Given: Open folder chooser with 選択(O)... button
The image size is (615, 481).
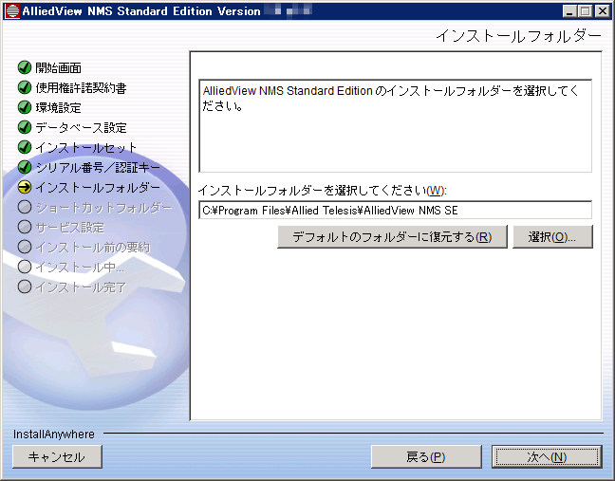Looking at the screenshot, I should click(552, 237).
